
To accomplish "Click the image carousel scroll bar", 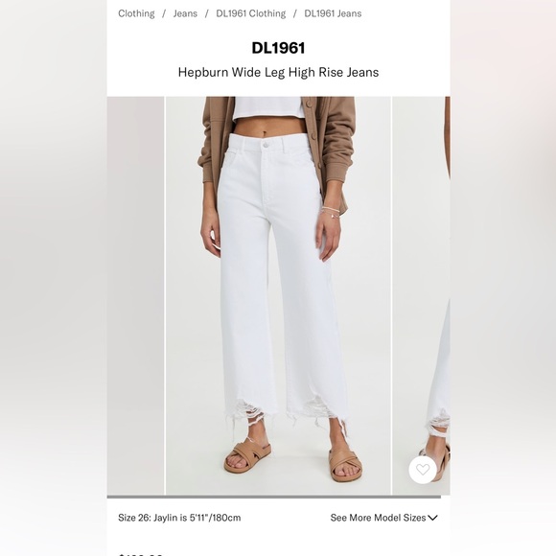I will 274,497.
